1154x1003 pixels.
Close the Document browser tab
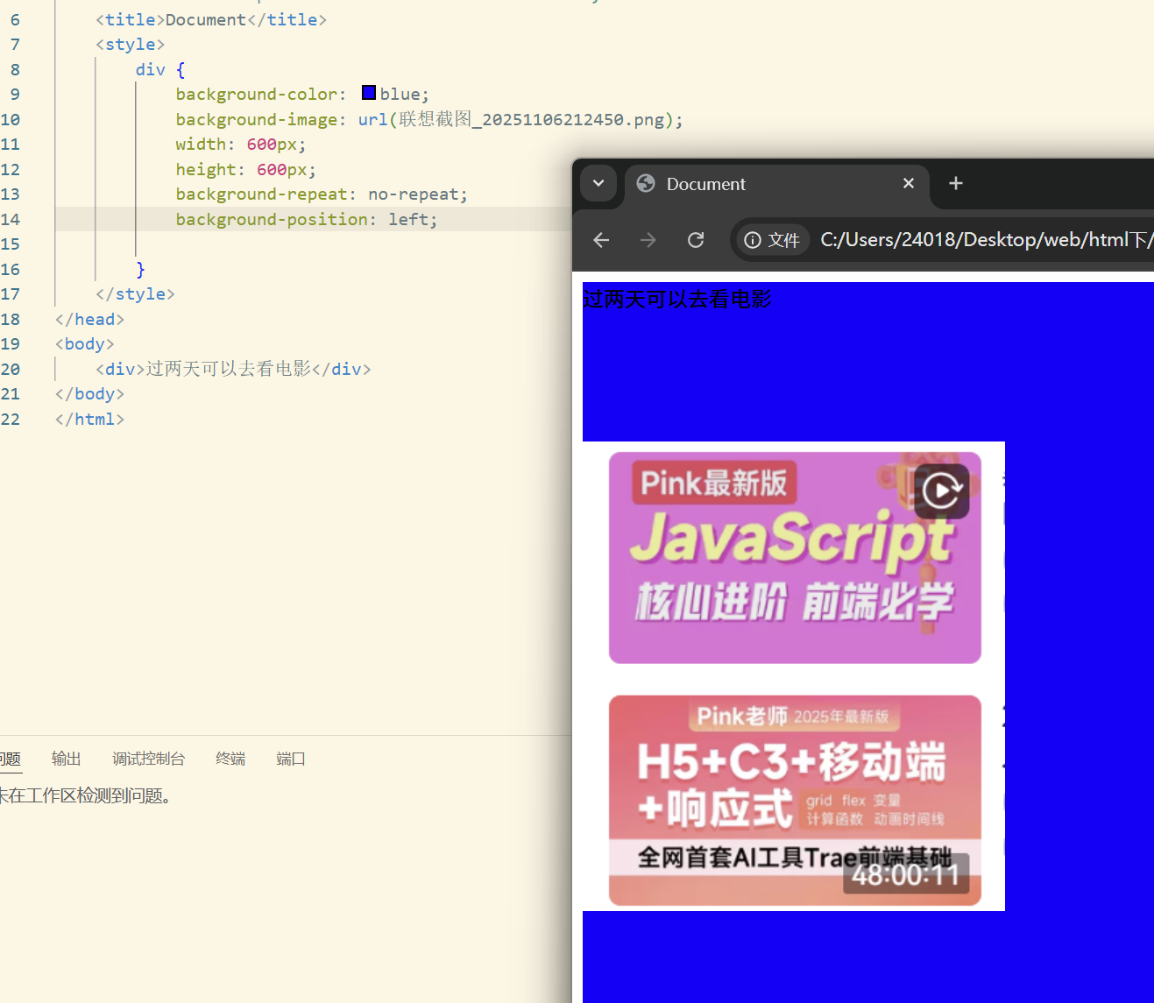tap(909, 183)
